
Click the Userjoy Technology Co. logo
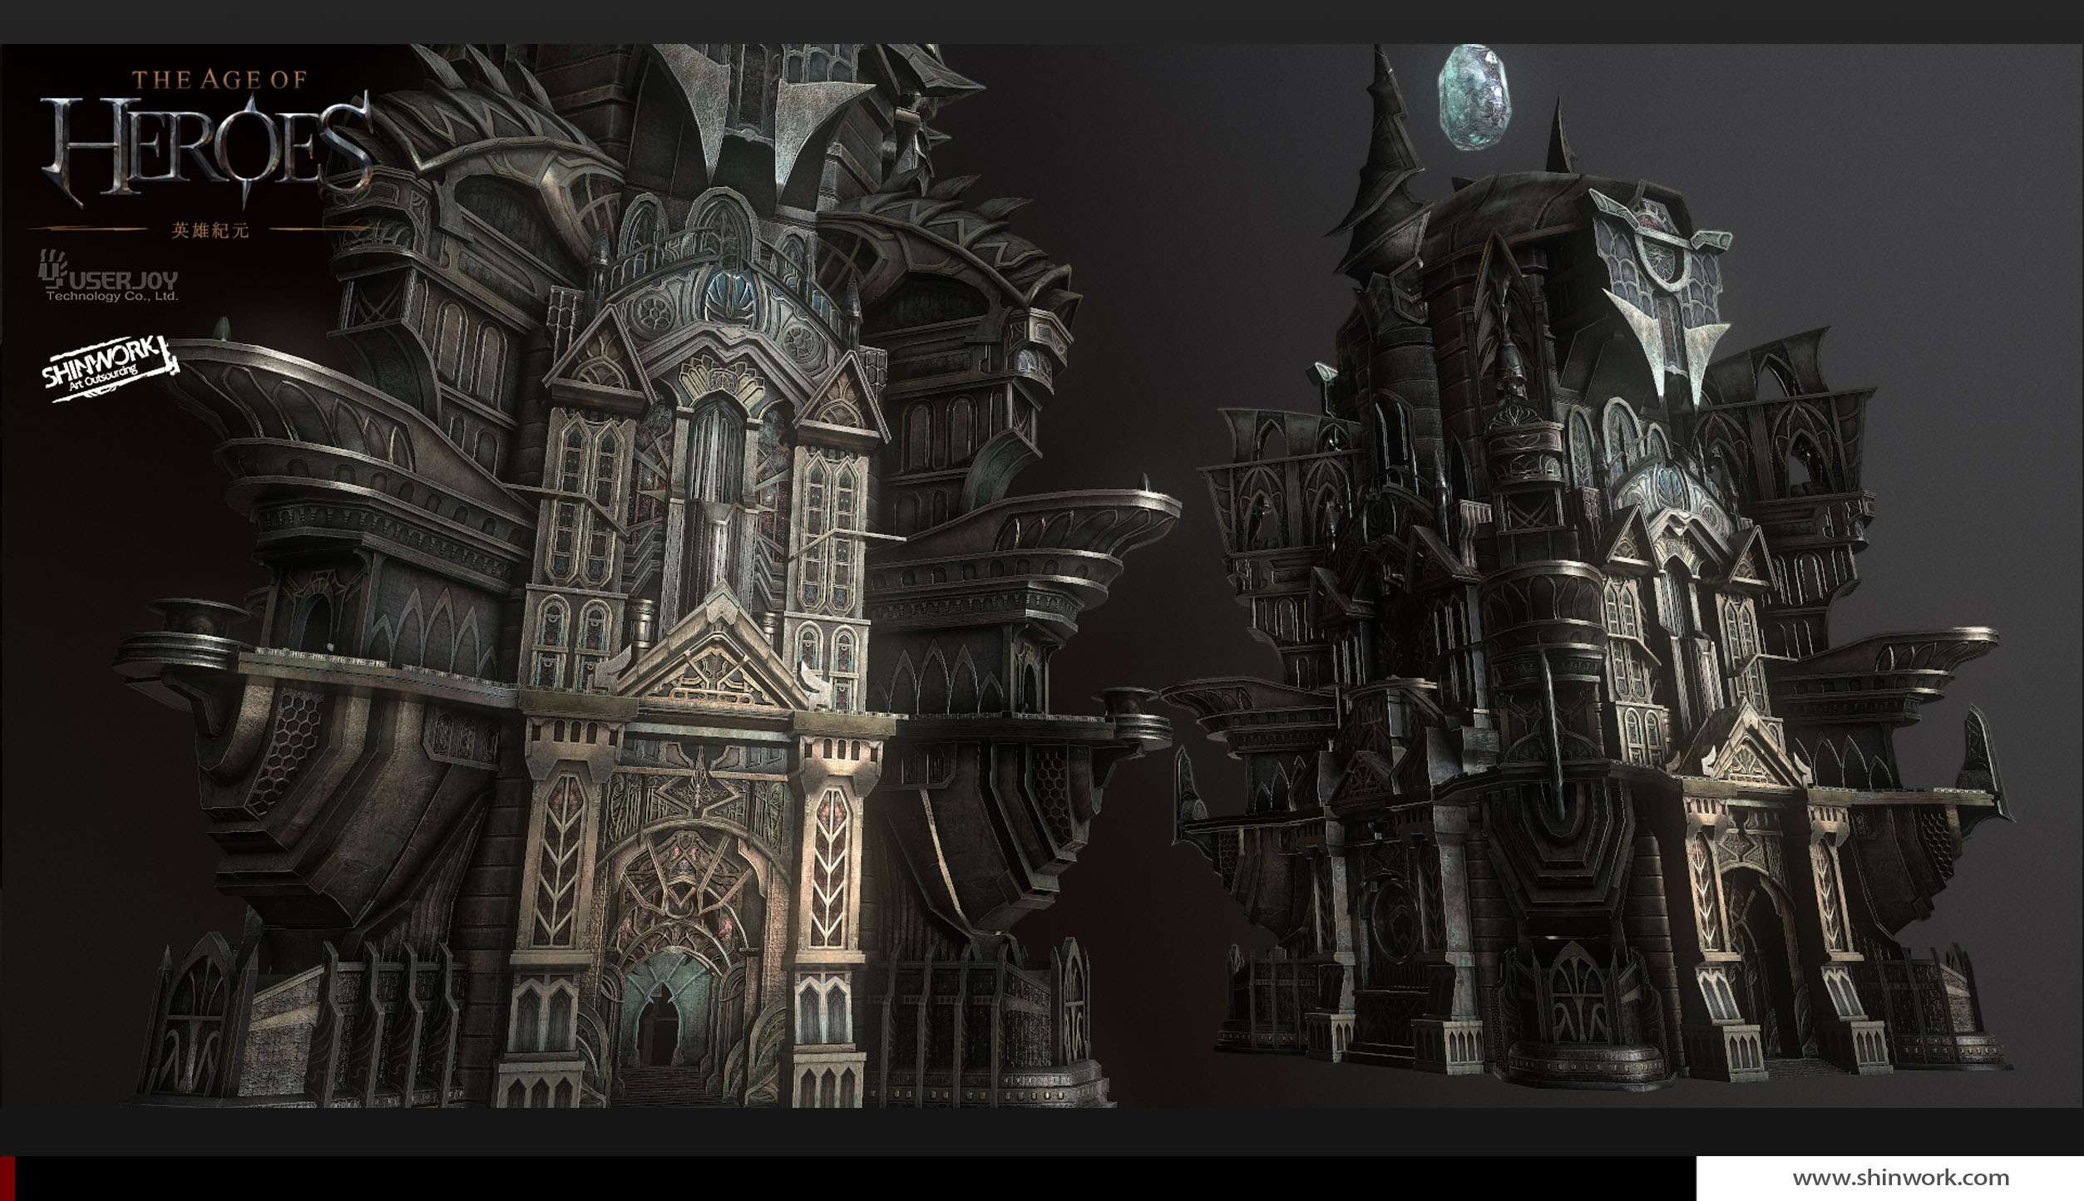point(109,277)
